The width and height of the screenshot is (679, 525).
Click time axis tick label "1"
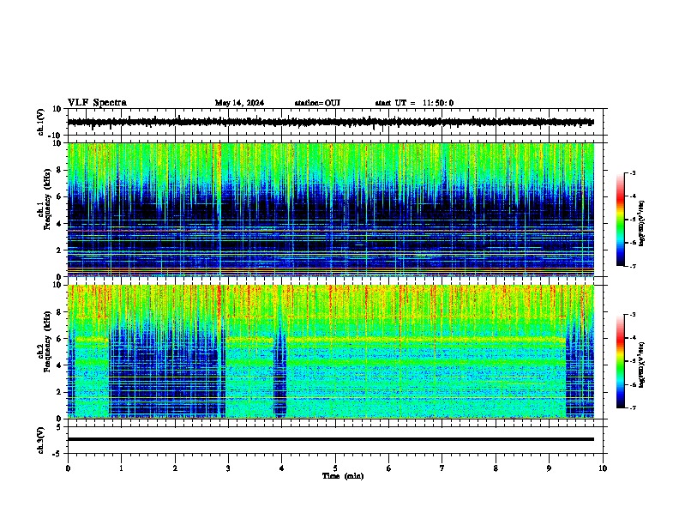(x=121, y=468)
